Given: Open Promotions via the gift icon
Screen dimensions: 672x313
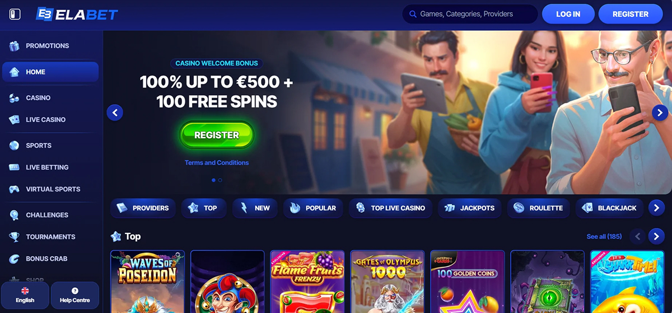Looking at the screenshot, I should 15,46.
